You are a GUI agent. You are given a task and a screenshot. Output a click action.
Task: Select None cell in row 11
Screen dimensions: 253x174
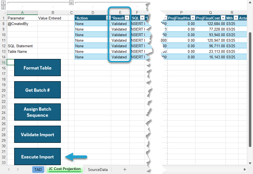tap(92, 40)
